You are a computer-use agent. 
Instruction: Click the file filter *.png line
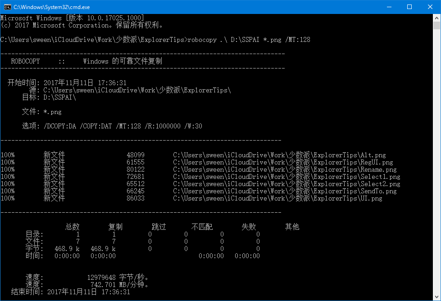tap(41, 112)
